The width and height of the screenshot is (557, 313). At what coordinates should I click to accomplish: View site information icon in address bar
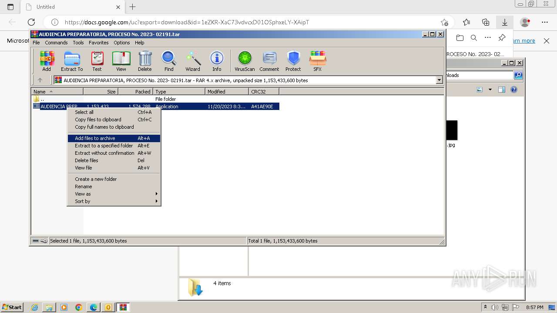pos(54,22)
